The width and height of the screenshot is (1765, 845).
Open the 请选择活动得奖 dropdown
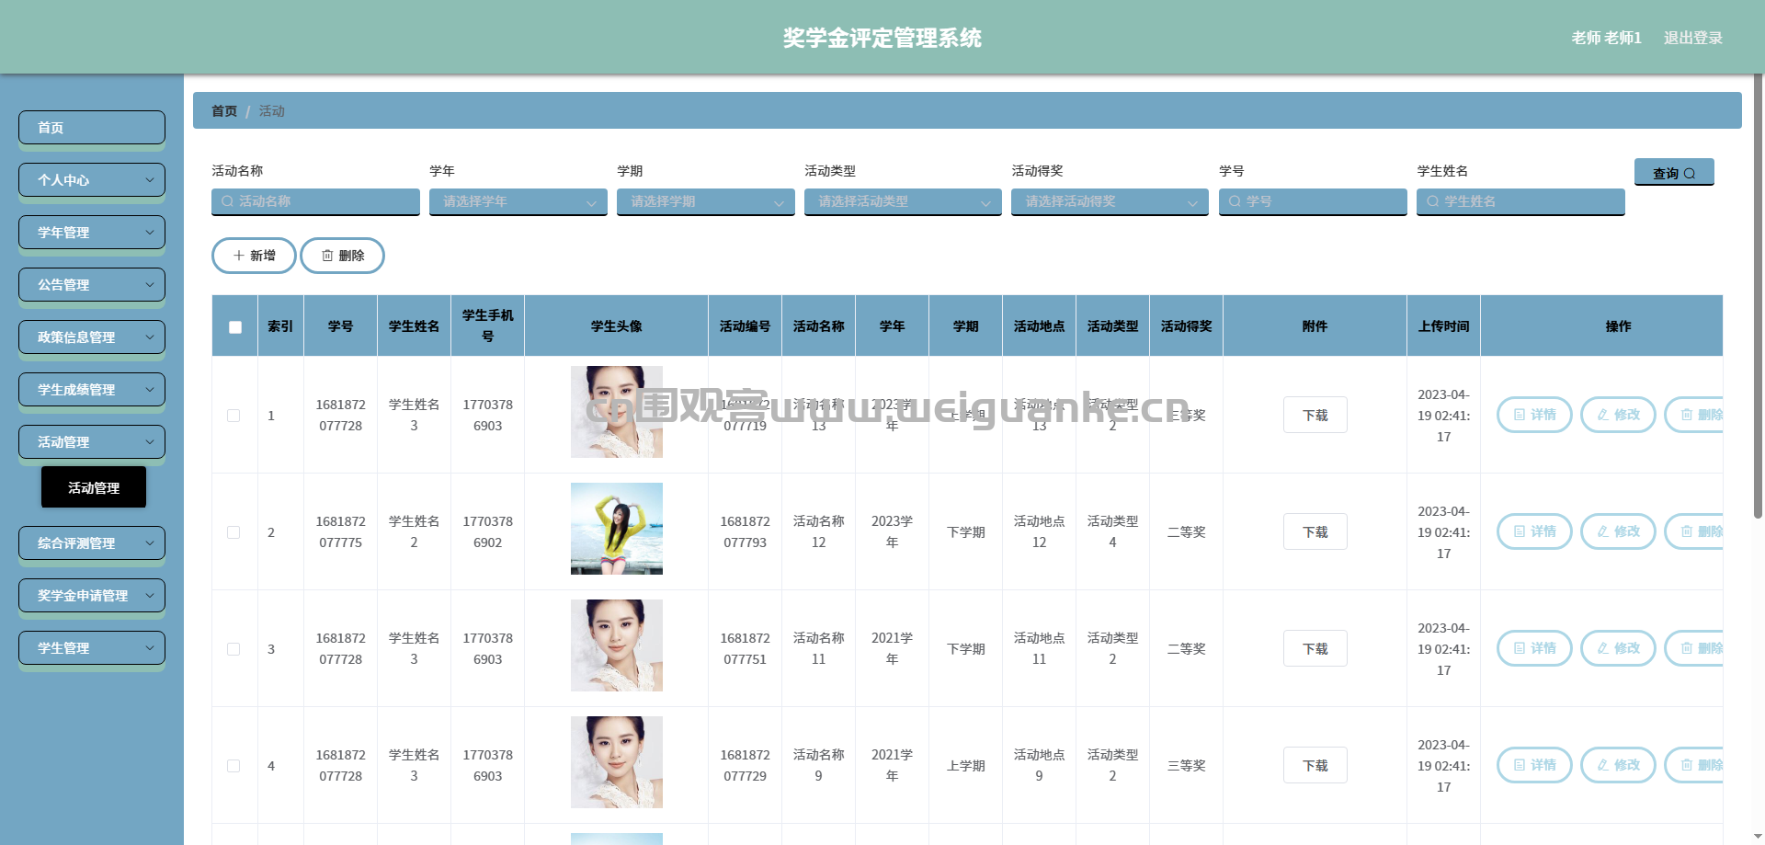pos(1110,201)
